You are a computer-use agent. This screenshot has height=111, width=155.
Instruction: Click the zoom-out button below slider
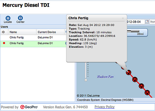(86, 80)
